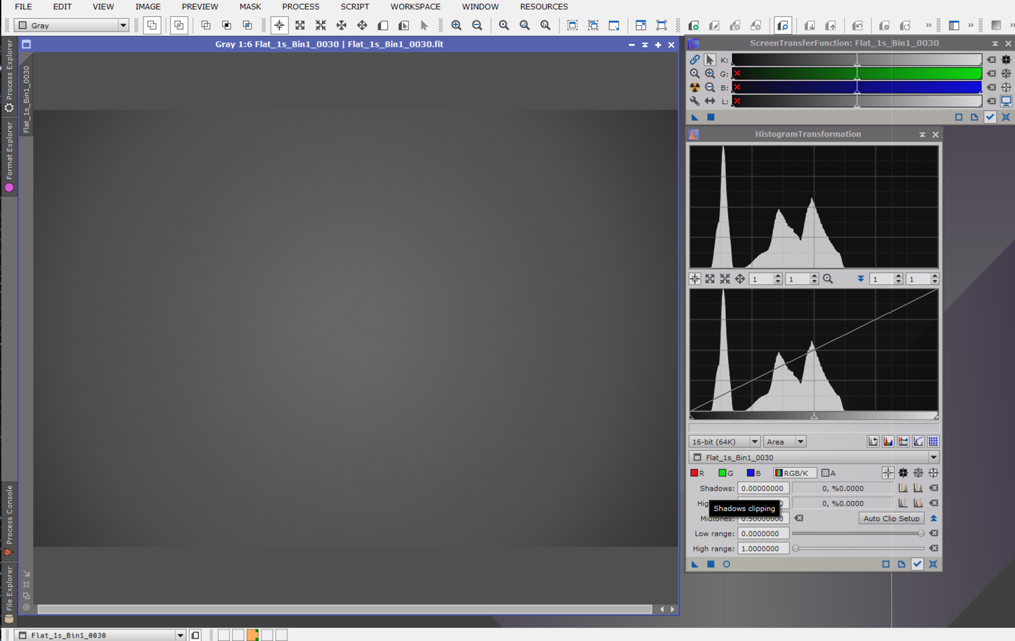Toggle Track View checkmark in ScreenTransferFunction
Viewport: 1015px width, 641px height.
[x=991, y=117]
